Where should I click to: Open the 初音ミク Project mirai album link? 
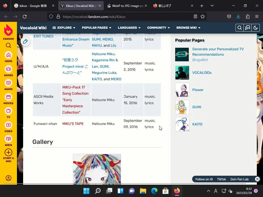click(75, 66)
